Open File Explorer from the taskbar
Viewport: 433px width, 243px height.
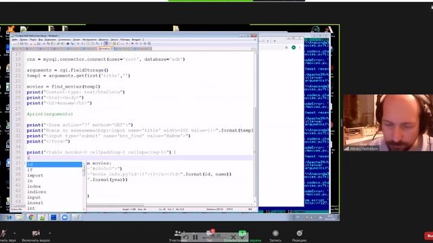click(x=19, y=217)
